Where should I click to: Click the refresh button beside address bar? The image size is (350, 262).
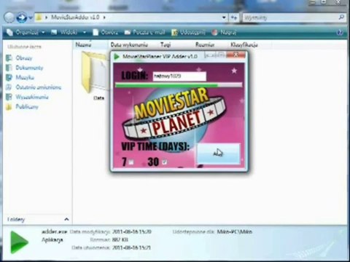pyautogui.click(x=234, y=17)
